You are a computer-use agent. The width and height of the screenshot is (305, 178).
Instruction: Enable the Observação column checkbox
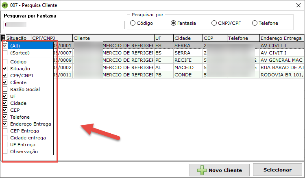point(5,152)
